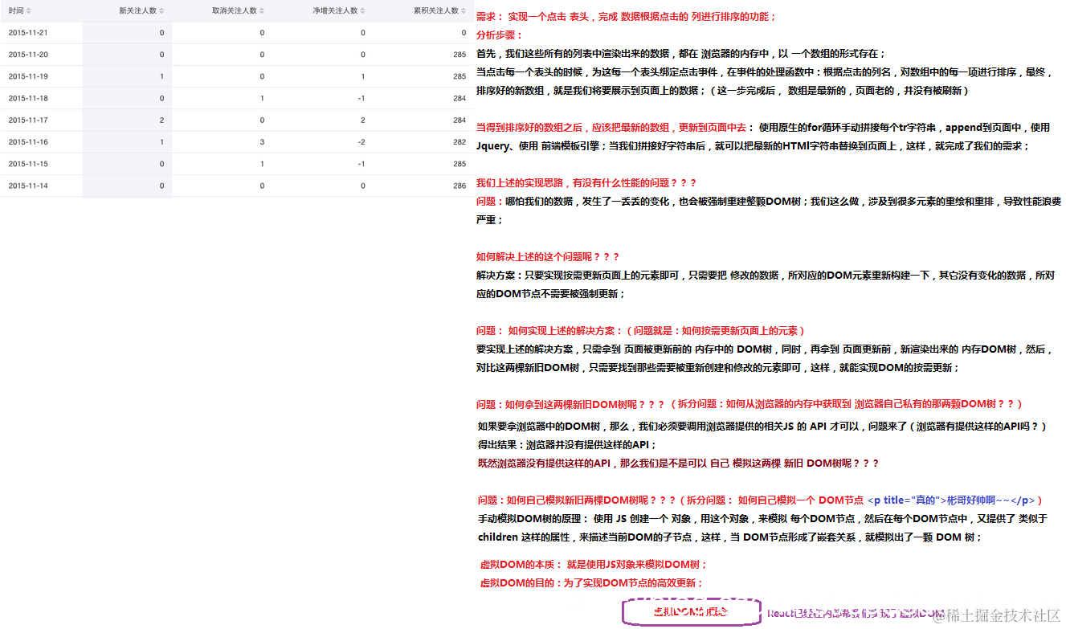Screen dimensions: 1066x629
Task: Click the red 分析步骤 heading
Action: coord(500,35)
